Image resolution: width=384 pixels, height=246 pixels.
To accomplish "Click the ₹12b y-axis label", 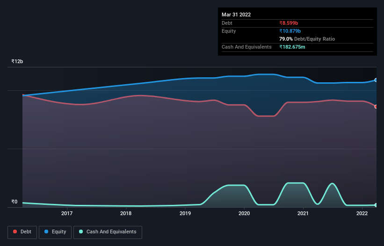I will coord(17,61).
